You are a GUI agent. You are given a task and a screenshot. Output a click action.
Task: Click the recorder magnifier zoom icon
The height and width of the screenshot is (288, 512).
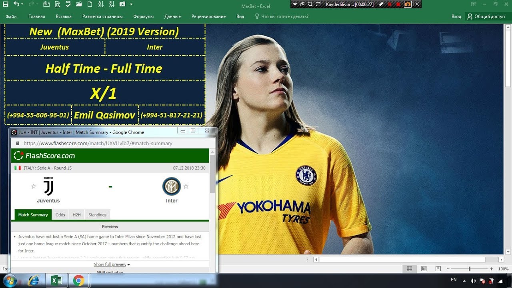pyautogui.click(x=310, y=4)
